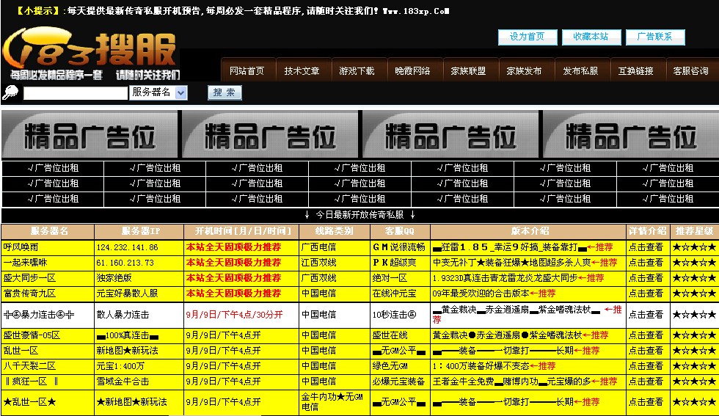The width and height of the screenshot is (719, 416).
Task: Click 点击查看 in the 一起来嘿咻 row
Action: tap(646, 263)
